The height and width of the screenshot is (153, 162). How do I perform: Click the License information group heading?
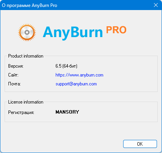pos(26,102)
